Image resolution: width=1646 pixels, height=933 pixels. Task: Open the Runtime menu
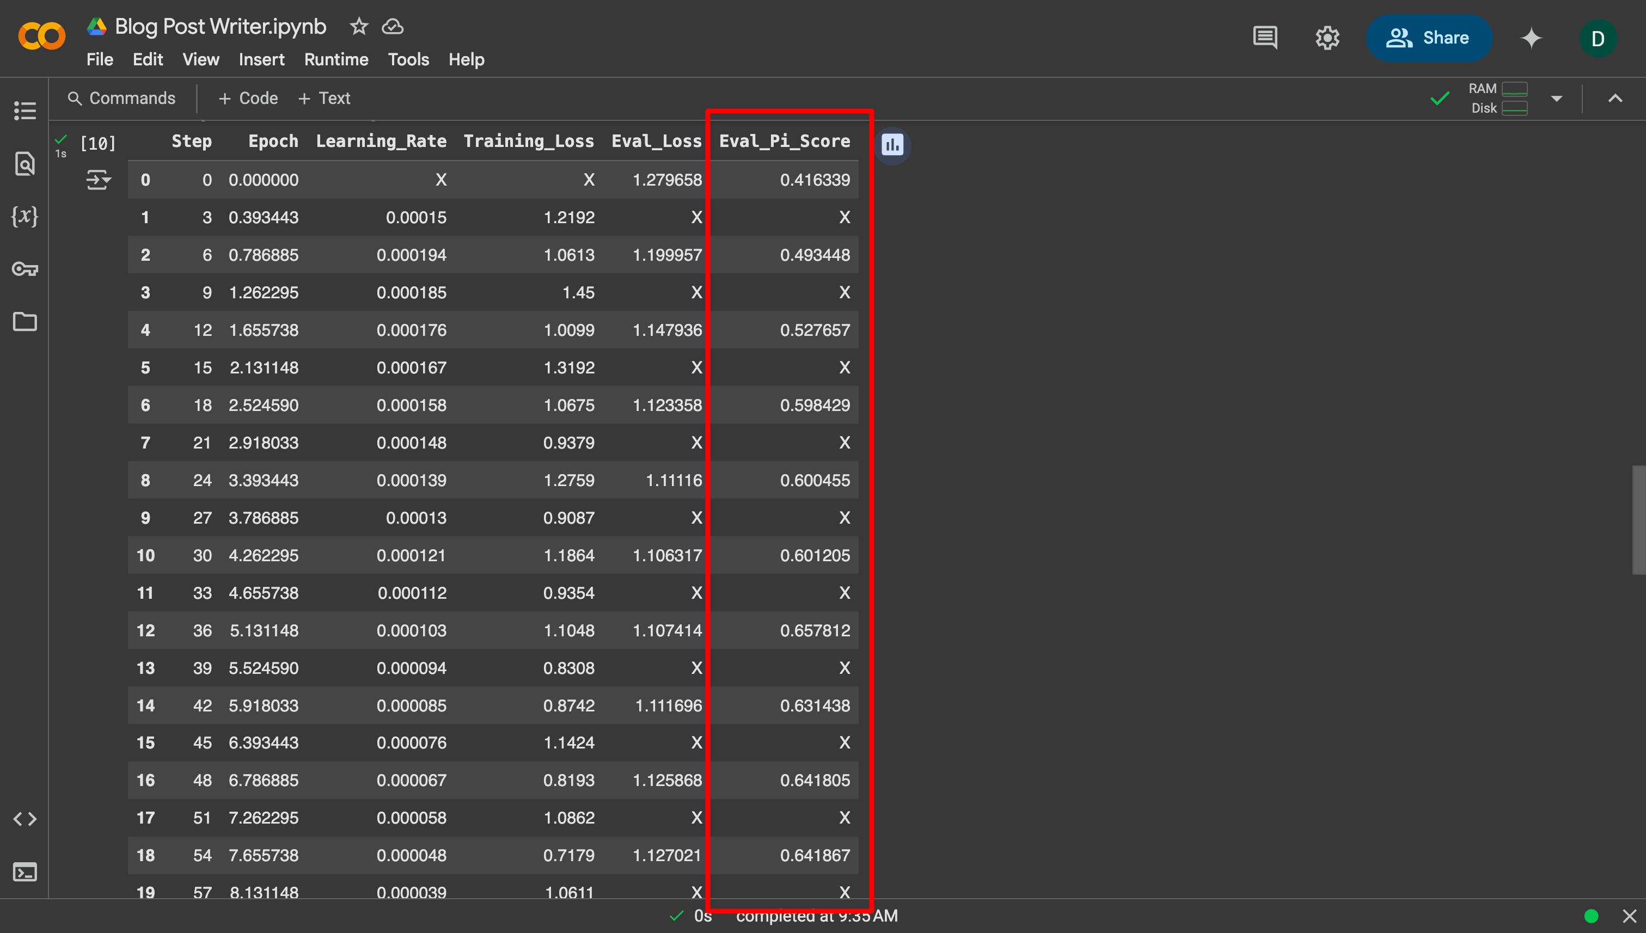coord(336,59)
